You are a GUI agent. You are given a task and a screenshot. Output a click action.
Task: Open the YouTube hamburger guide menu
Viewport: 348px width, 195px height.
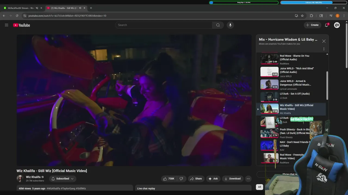(7, 25)
